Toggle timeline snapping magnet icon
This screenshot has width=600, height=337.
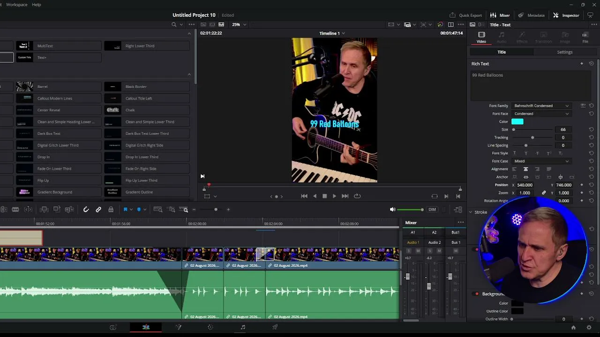(x=86, y=210)
